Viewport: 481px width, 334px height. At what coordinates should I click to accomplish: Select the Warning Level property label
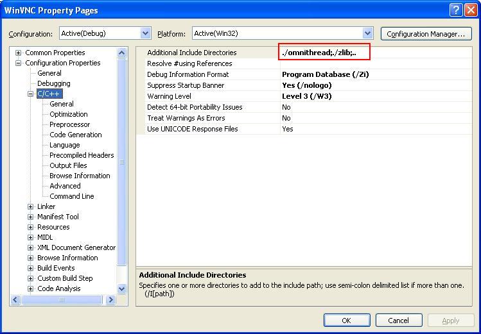click(169, 96)
